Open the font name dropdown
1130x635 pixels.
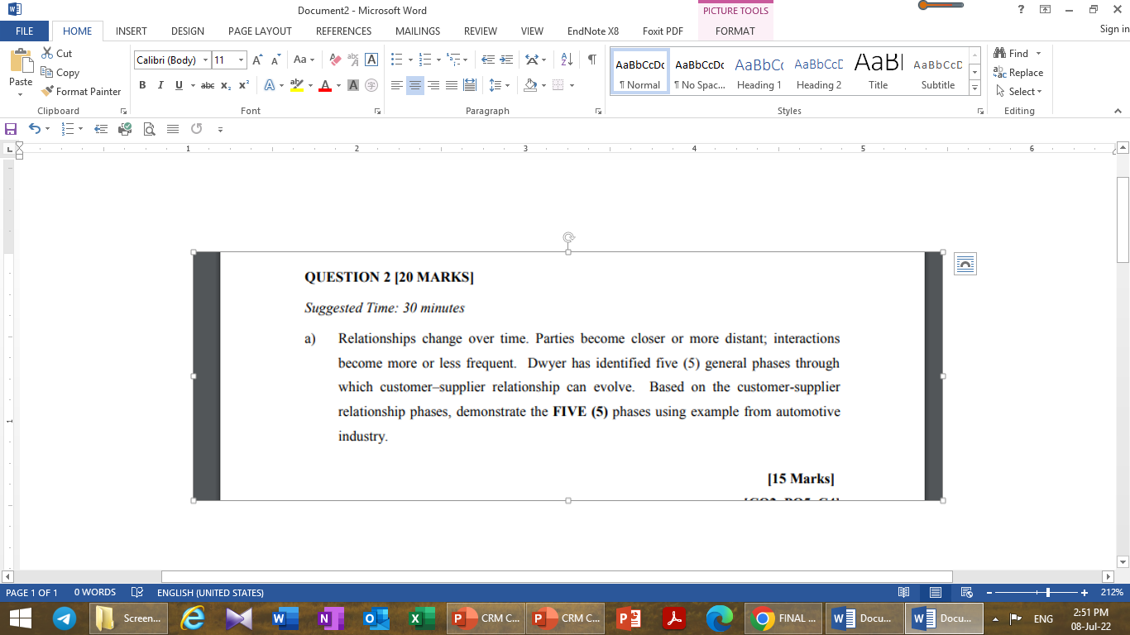[x=205, y=59]
